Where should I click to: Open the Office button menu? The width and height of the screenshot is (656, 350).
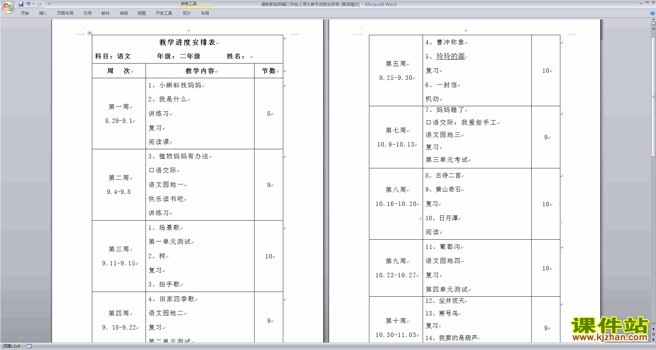[x=8, y=7]
